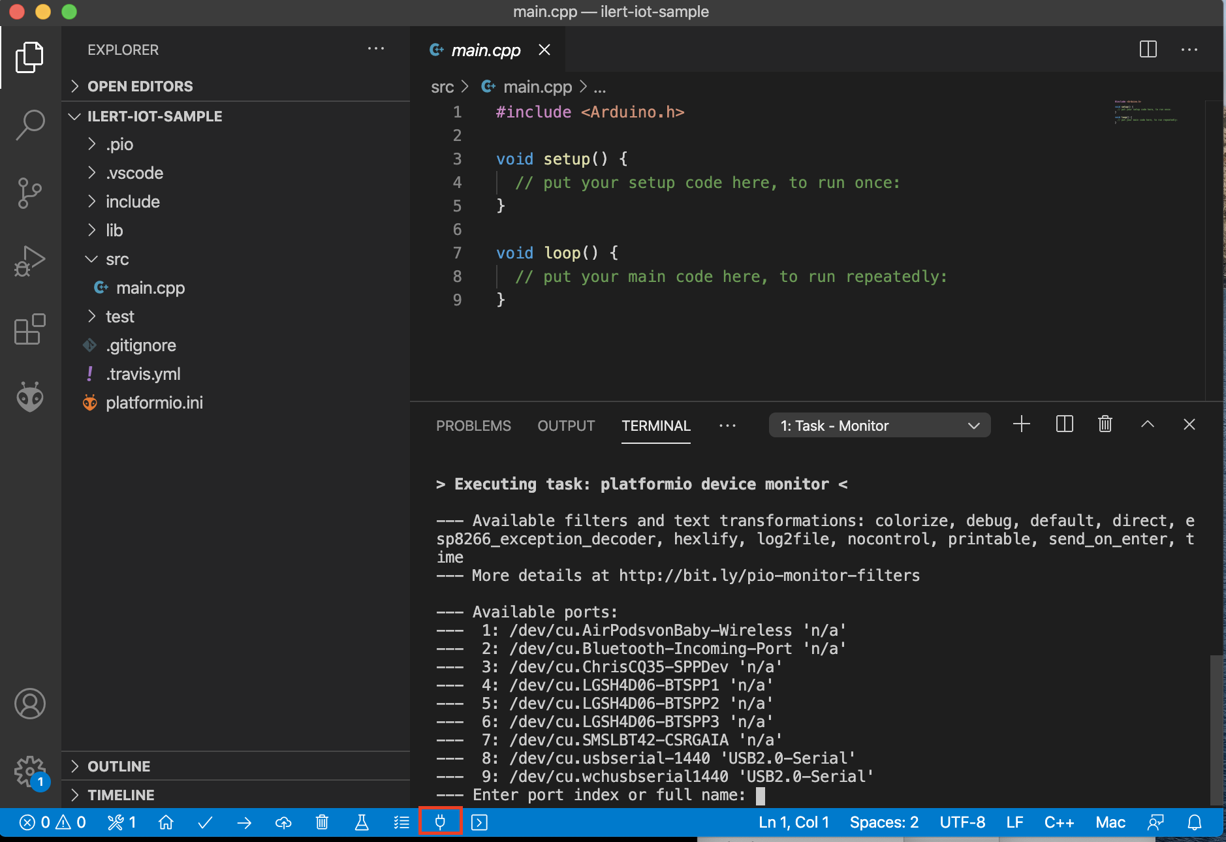Launch a new terminal from the status bar
1226x842 pixels.
(480, 822)
